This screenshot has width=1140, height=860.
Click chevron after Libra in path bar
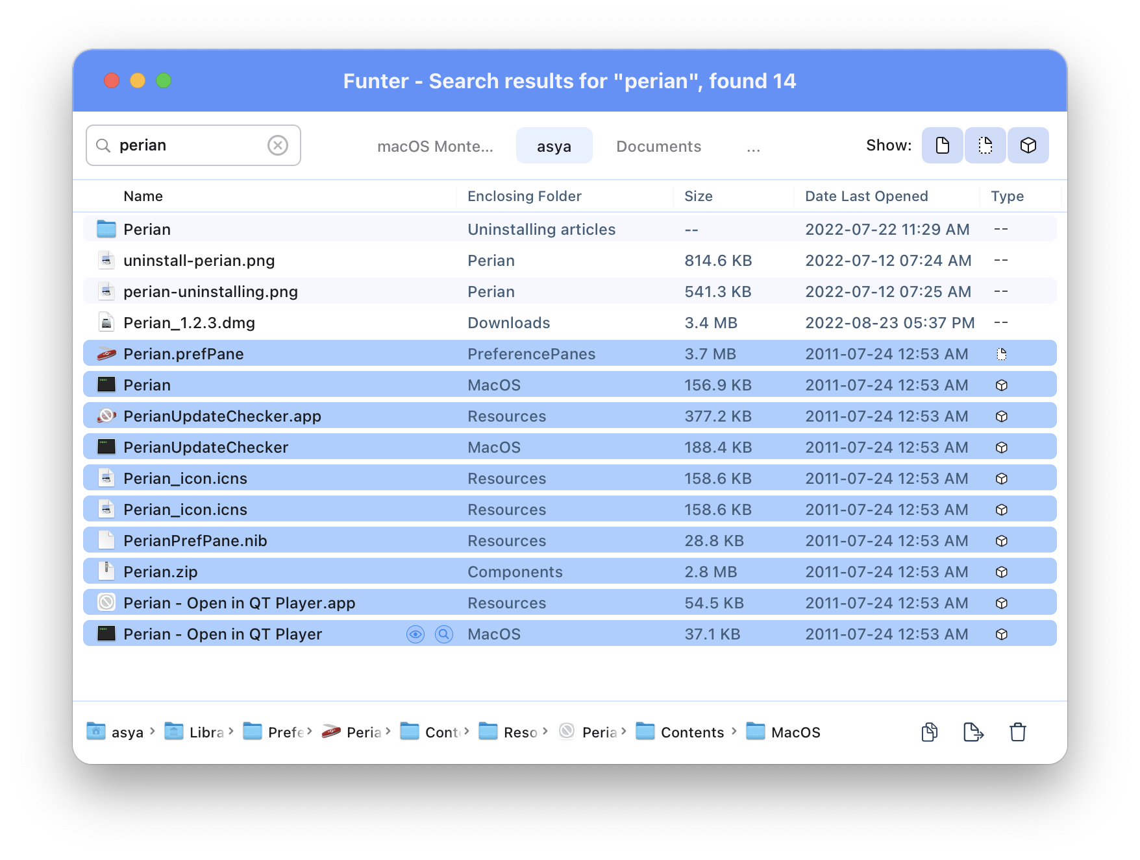tap(231, 731)
